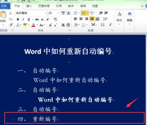This screenshot has height=125, width=147.
Task: Click the enclosed character icon
Action: point(68,25)
